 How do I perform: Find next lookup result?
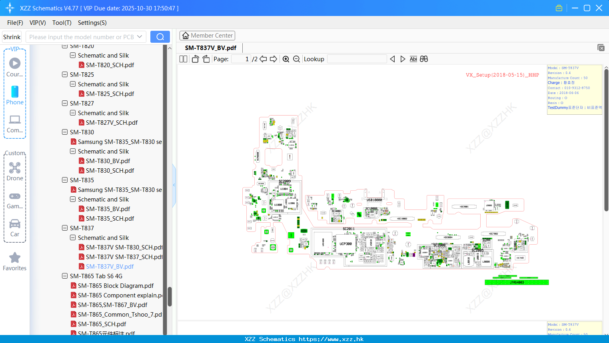(403, 59)
